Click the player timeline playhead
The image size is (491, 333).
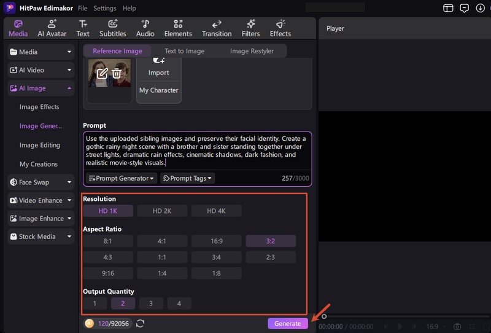coord(324,316)
